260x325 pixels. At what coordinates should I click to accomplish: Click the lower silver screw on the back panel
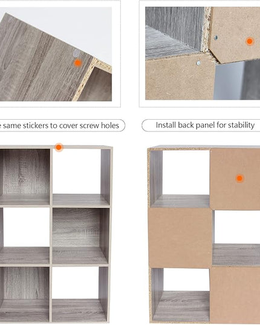click(198, 62)
